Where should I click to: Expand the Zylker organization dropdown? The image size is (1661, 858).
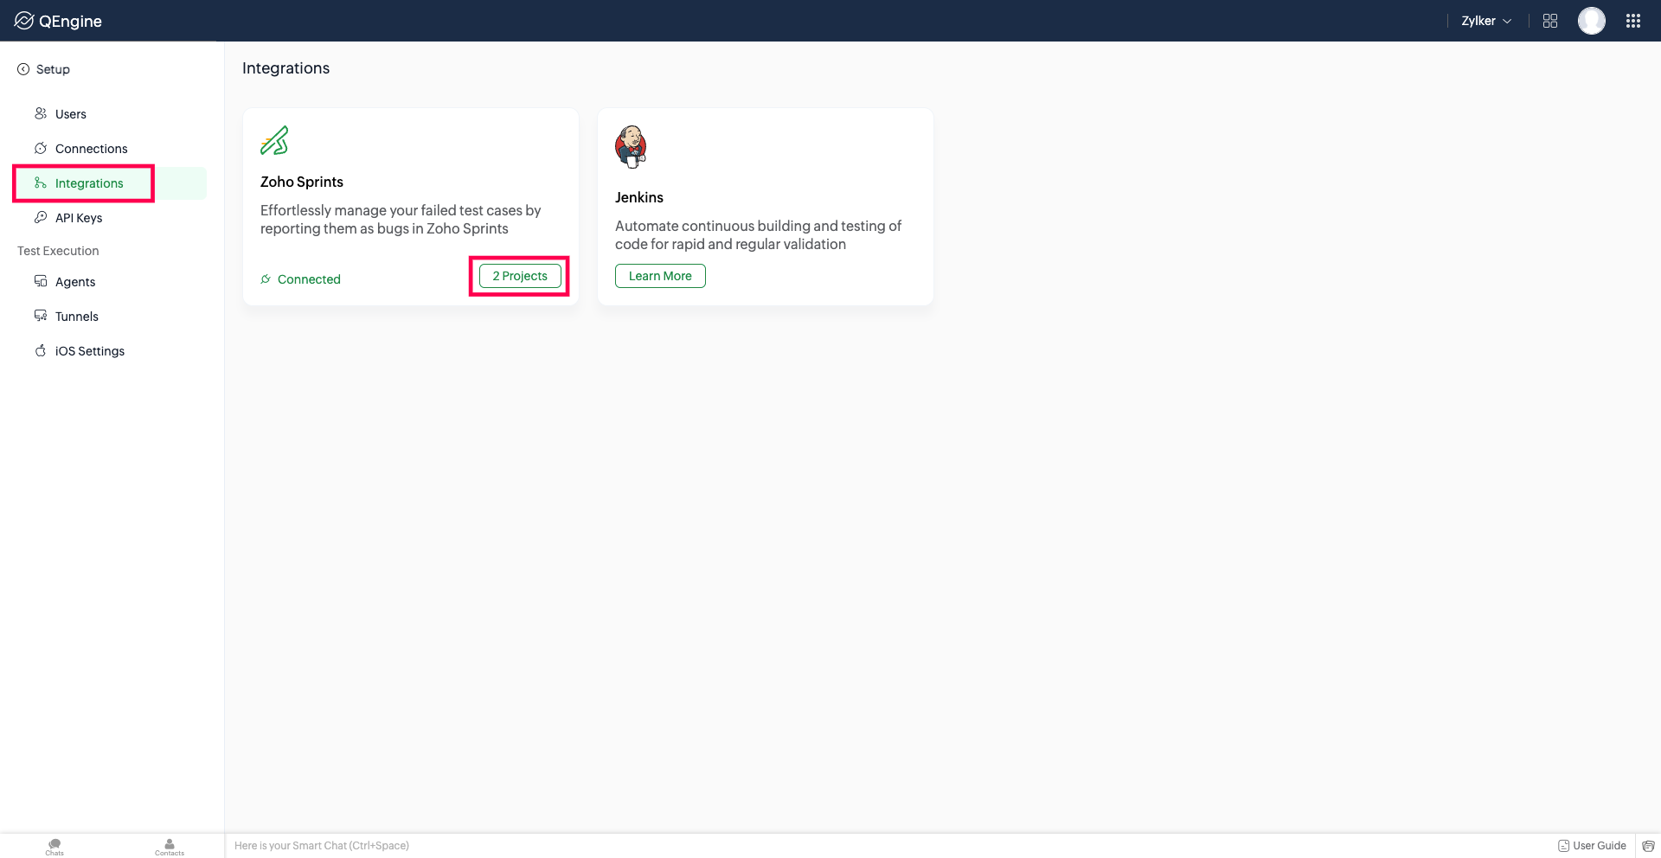(x=1486, y=21)
